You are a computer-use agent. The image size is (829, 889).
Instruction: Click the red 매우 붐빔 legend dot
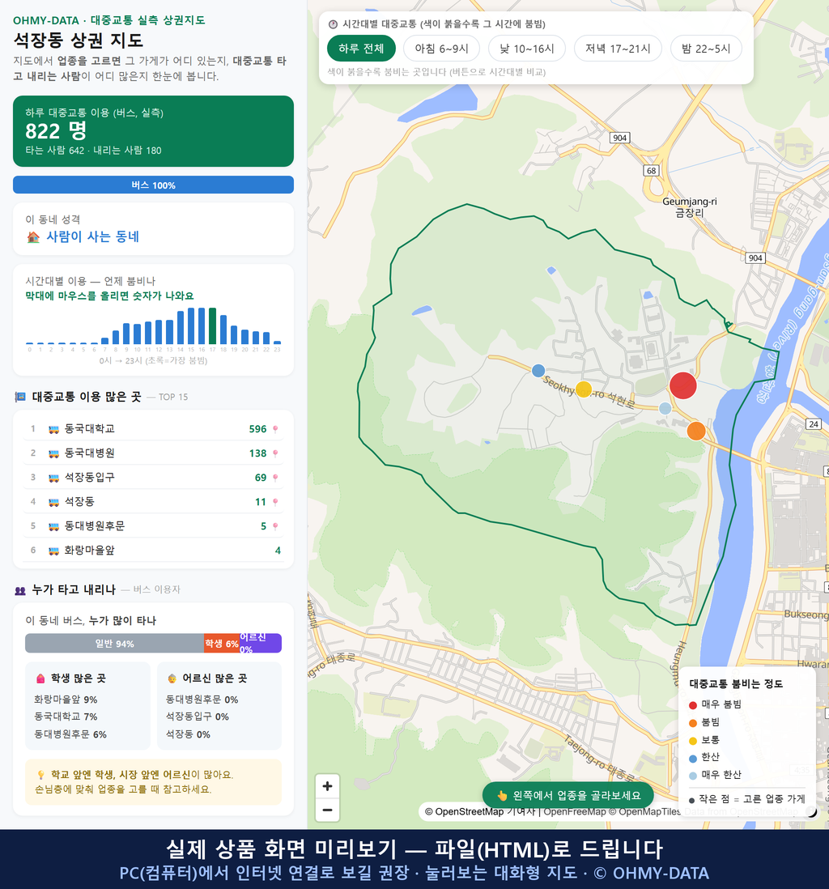coord(692,704)
